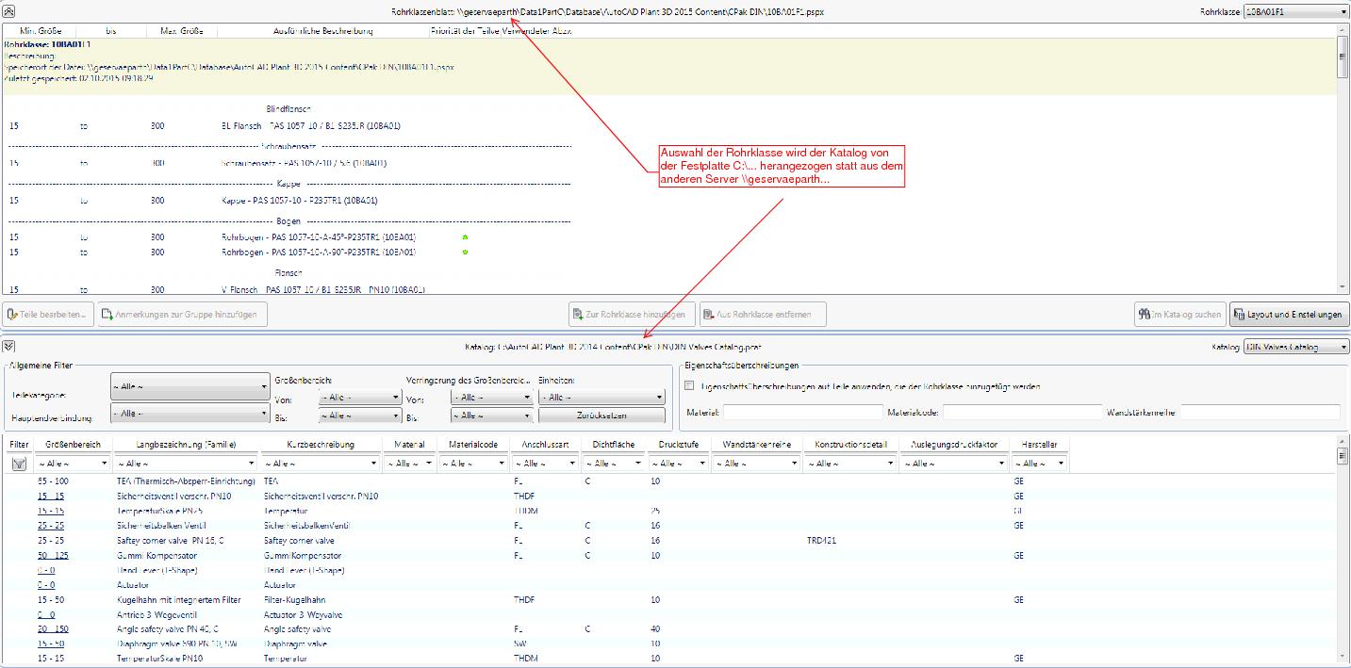Click size range link 20 - 150

click(53, 628)
